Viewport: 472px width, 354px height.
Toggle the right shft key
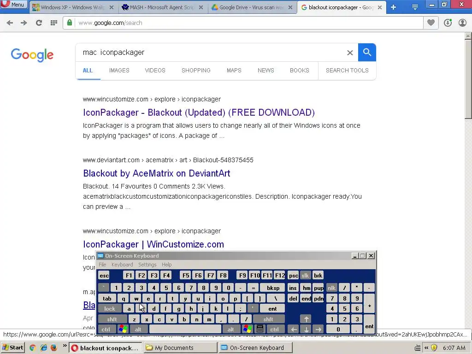(x=269, y=319)
